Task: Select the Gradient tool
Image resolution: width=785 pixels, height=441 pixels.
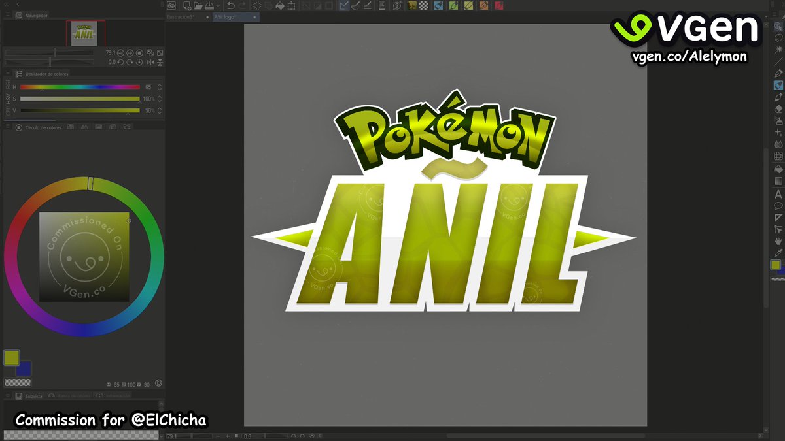Action: coord(778,180)
